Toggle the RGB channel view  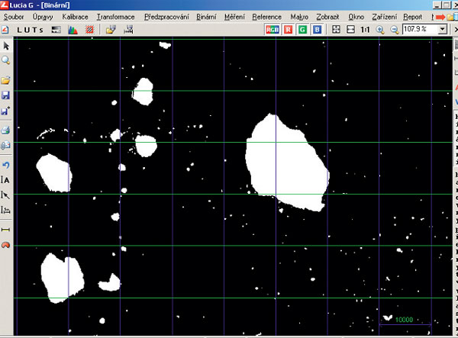coord(273,29)
